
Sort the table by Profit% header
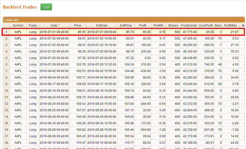158,25
